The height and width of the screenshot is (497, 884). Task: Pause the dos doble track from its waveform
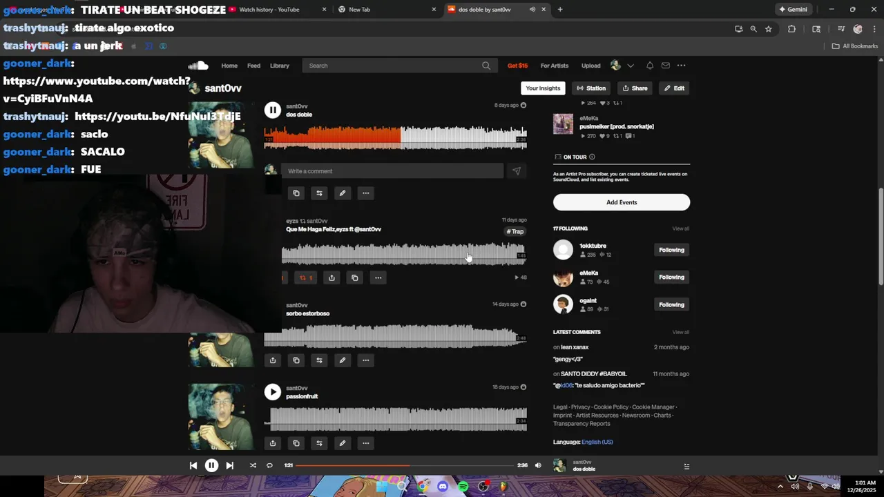point(273,110)
